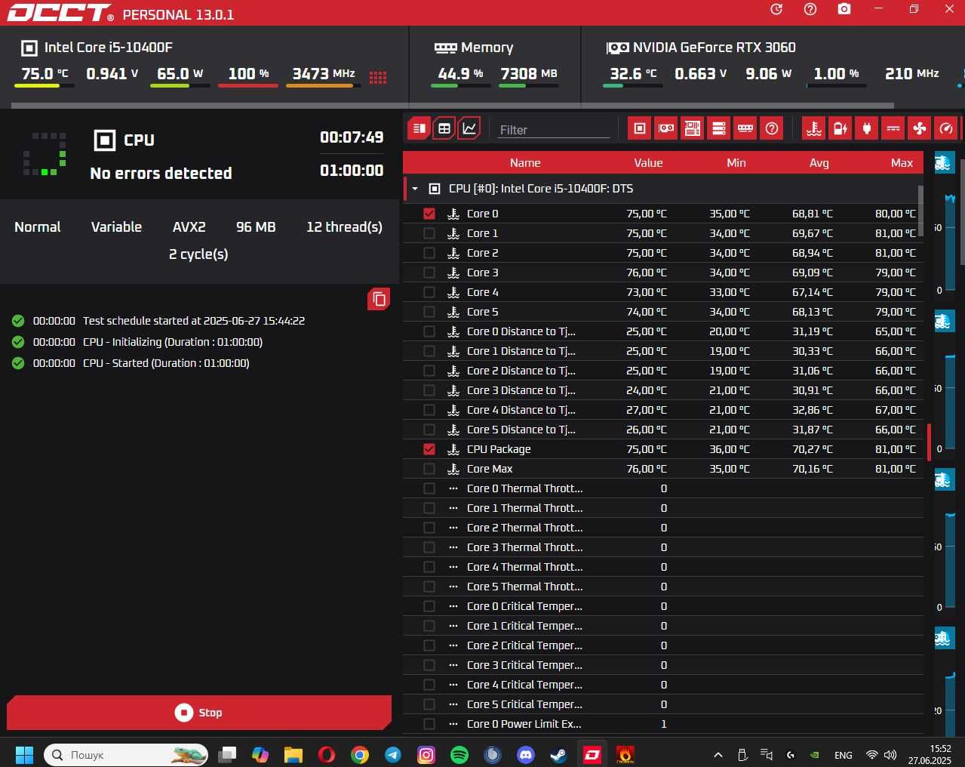Open the test schedule history icon in title bar
The image size is (965, 767).
pos(776,9)
